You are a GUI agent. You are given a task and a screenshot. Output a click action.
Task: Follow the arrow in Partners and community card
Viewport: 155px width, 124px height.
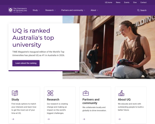click(84, 119)
